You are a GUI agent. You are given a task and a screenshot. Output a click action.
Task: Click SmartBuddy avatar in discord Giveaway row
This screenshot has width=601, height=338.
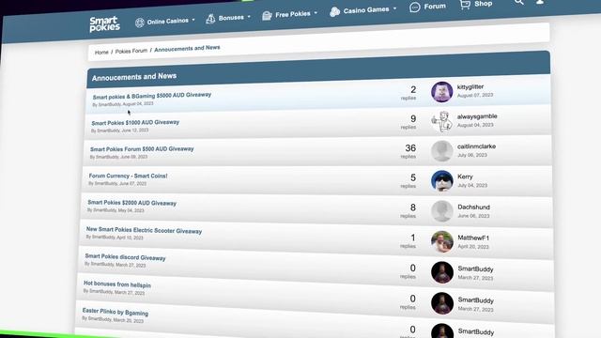(442, 272)
